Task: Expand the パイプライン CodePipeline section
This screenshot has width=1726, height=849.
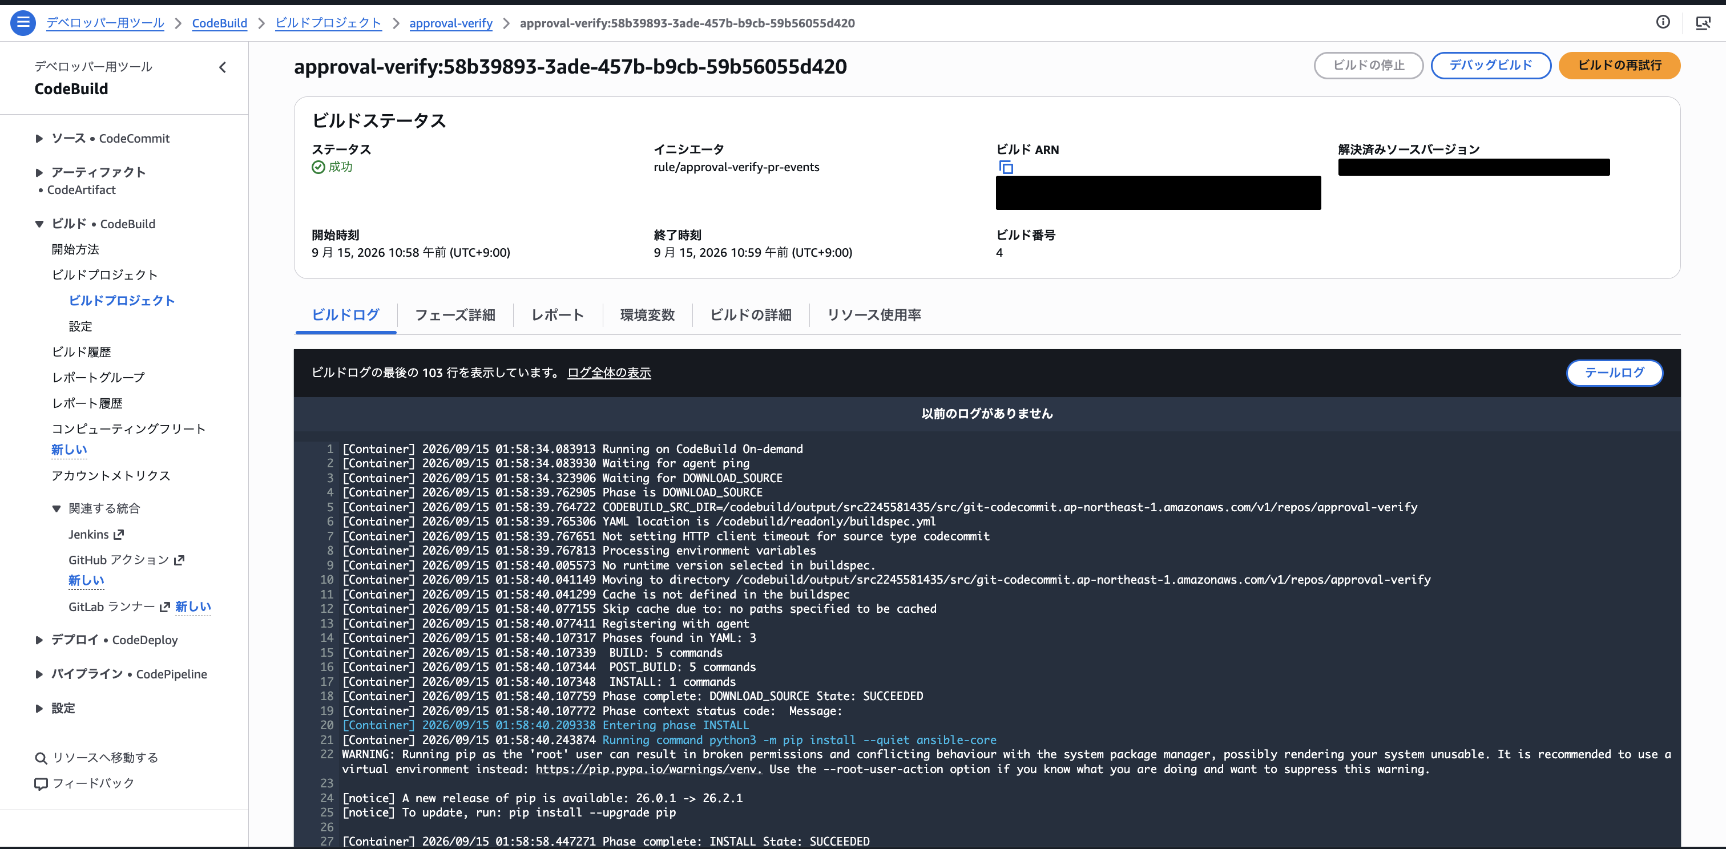Action: click(x=39, y=674)
